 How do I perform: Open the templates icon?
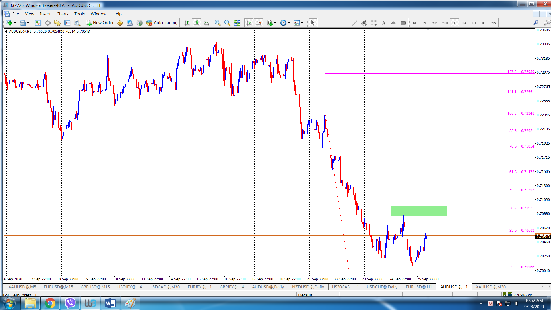tap(297, 23)
